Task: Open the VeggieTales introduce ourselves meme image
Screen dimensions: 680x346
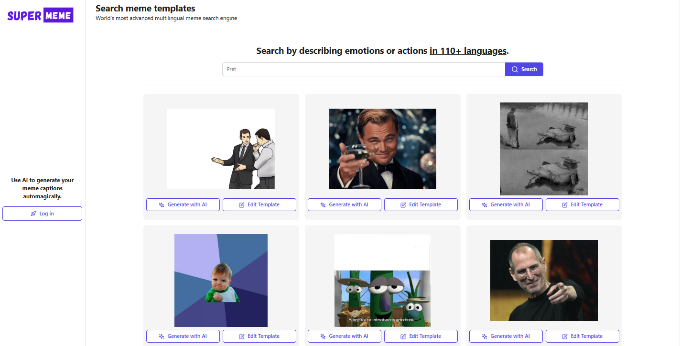Action: click(382, 280)
